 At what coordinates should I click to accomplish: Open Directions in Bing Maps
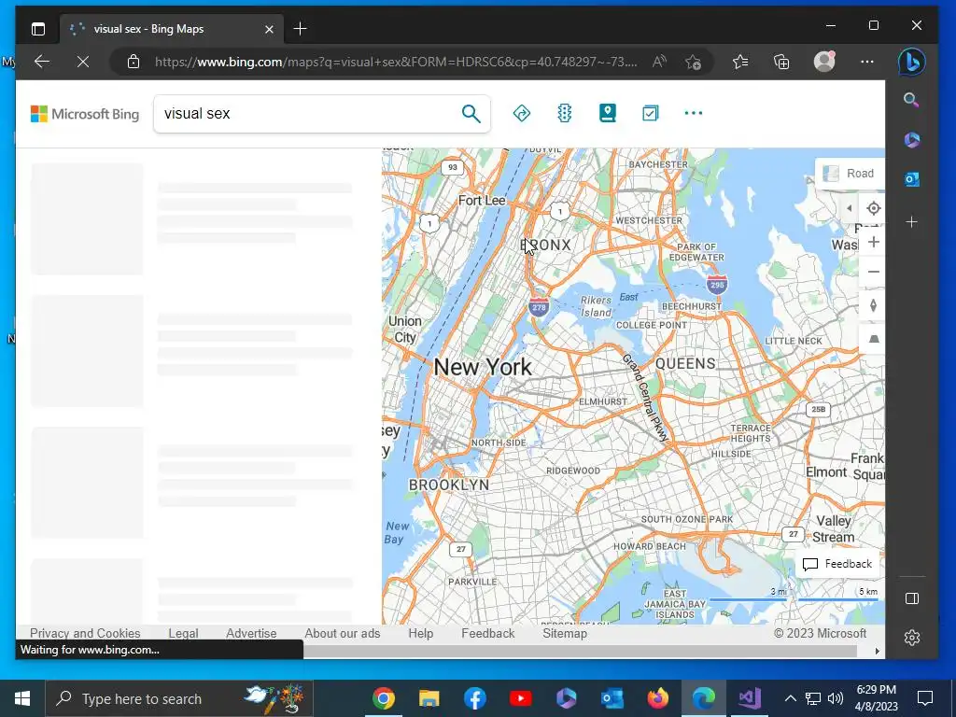[x=522, y=113]
